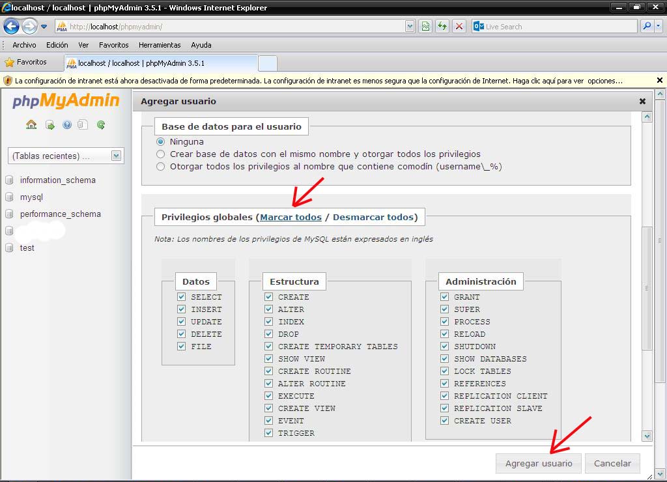Select Crear base de datos con el mismo nombre

160,154
